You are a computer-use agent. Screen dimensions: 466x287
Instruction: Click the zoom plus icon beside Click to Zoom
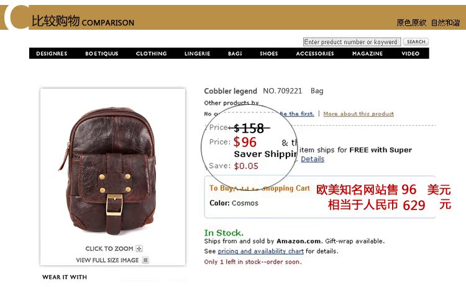(x=139, y=249)
